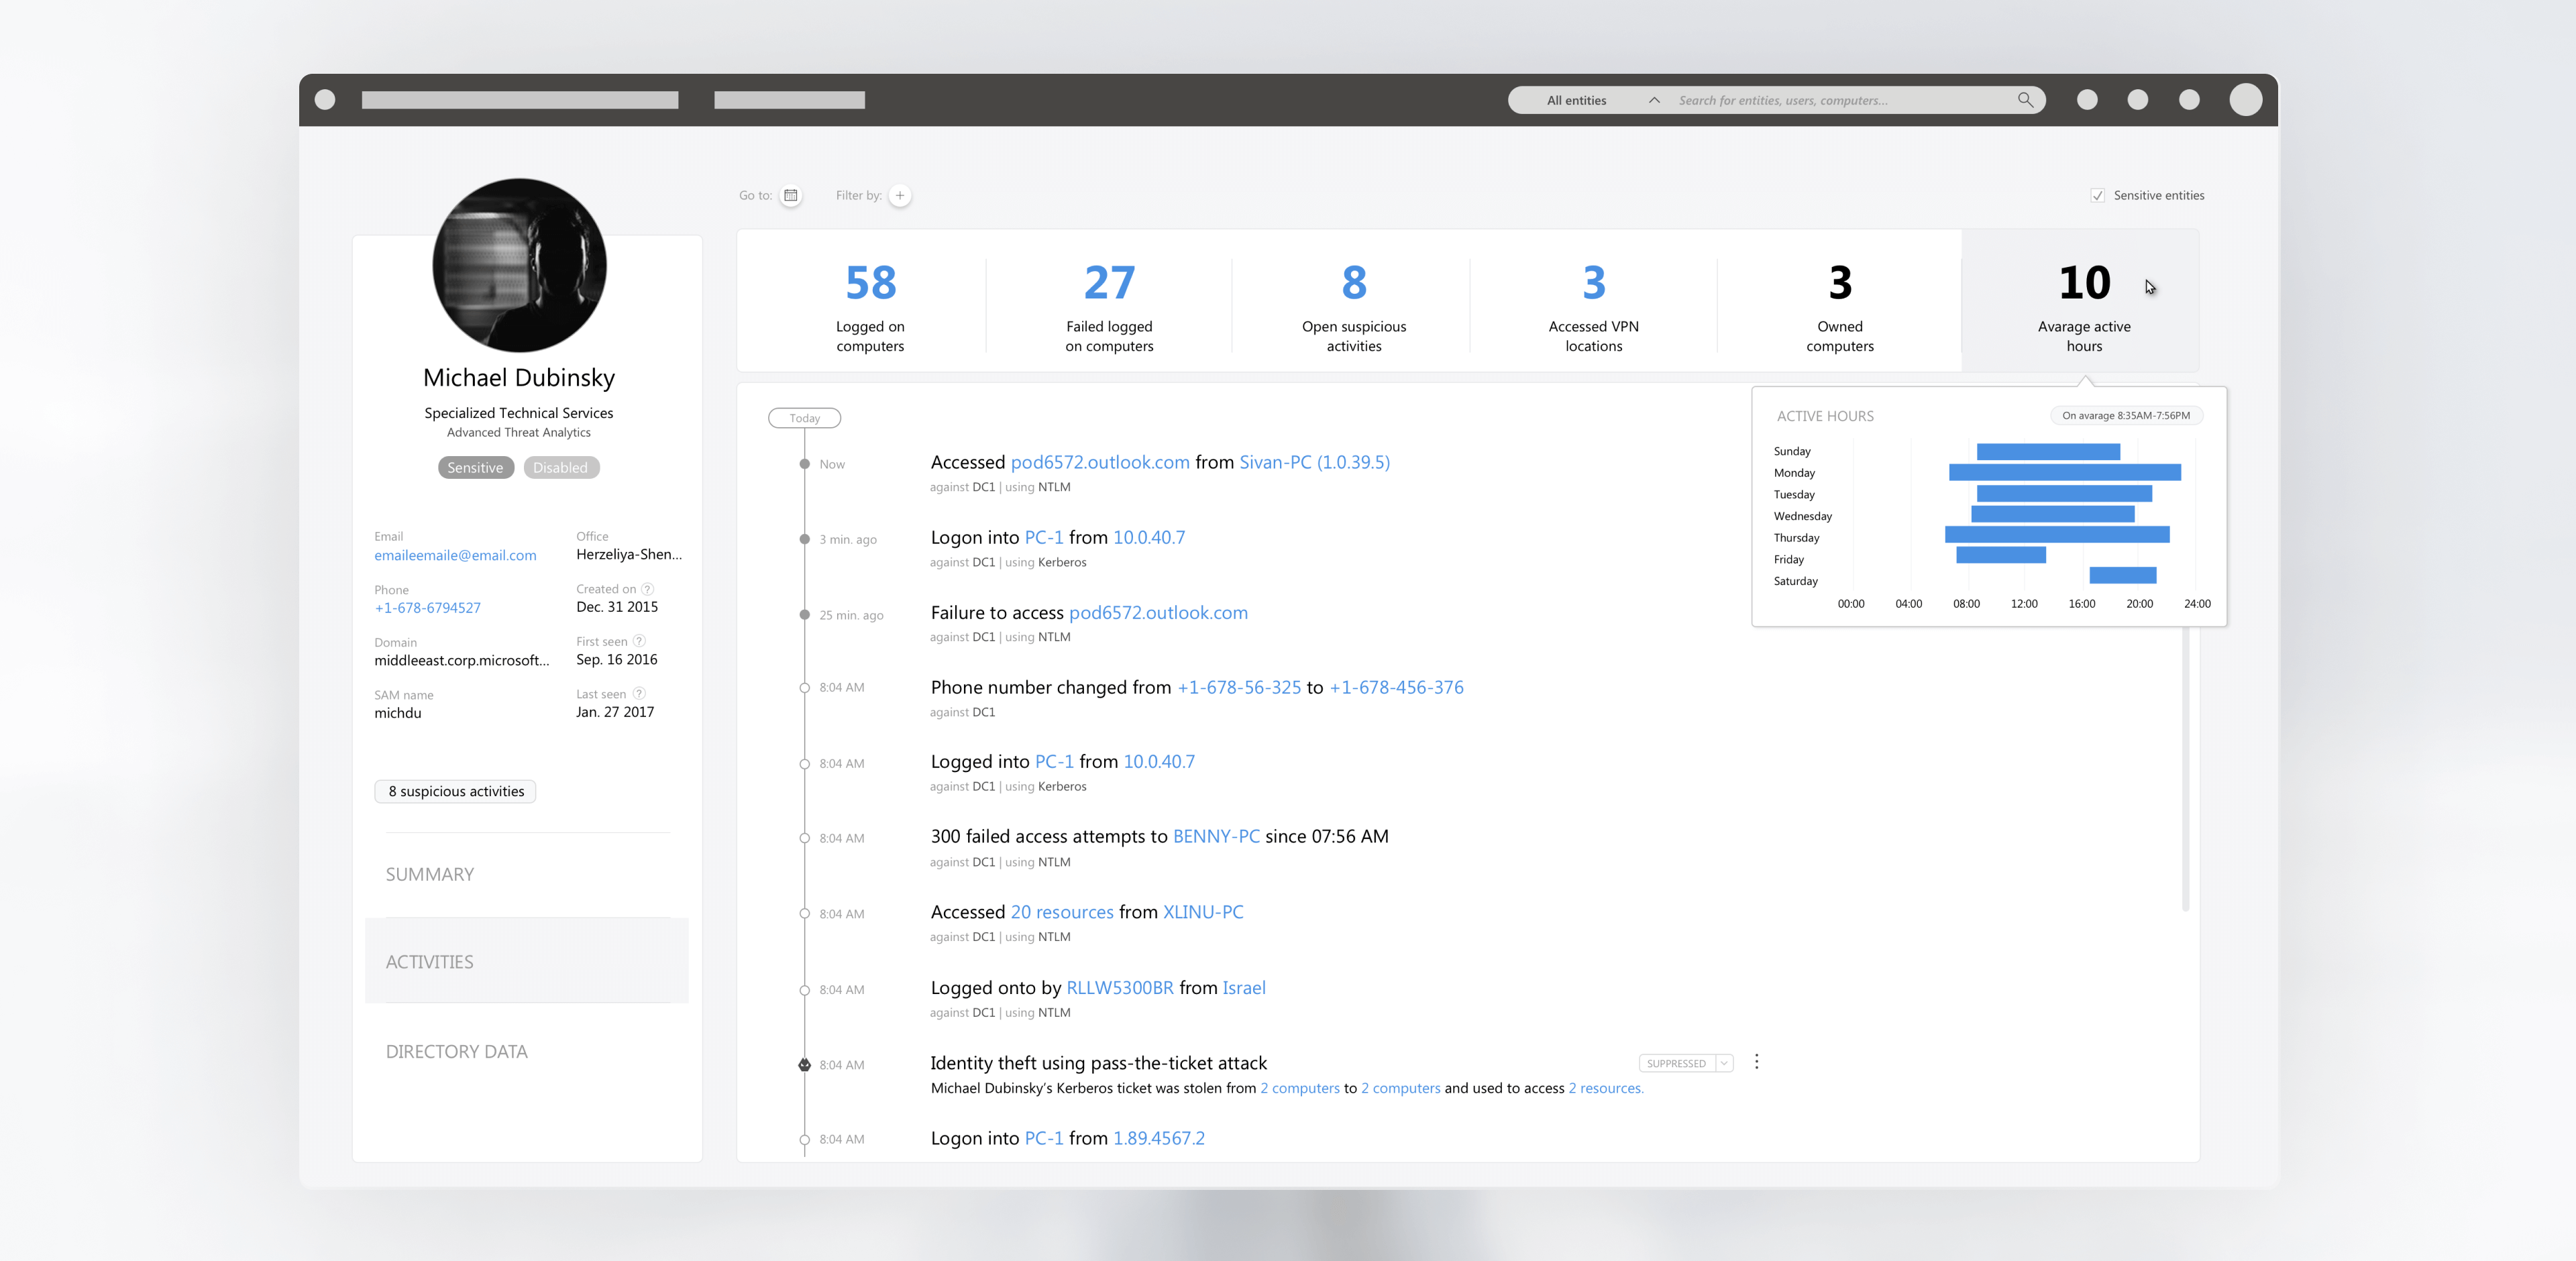Click the first circle icon right of the search bar
This screenshot has height=1261, width=2576.
click(x=2087, y=100)
